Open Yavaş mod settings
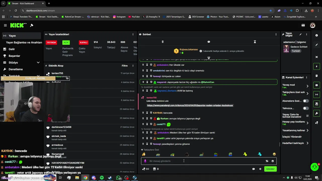This screenshot has height=181, width=322. [295, 86]
